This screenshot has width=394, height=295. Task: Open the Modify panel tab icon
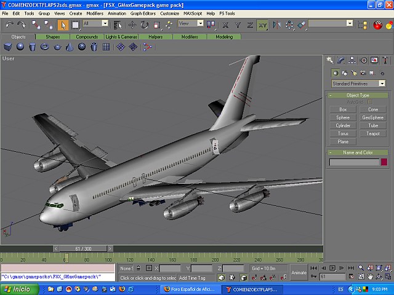(x=341, y=60)
